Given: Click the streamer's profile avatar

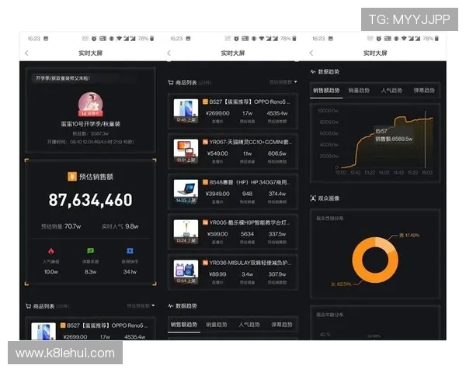Looking at the screenshot, I should pos(90,105).
